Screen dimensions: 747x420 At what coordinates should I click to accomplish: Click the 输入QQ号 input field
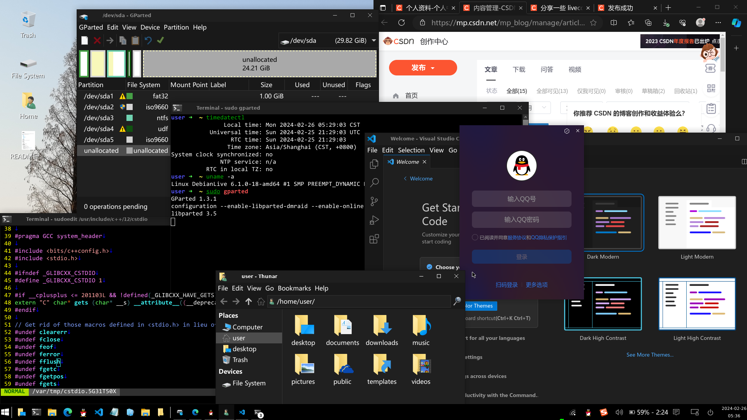tap(521, 199)
